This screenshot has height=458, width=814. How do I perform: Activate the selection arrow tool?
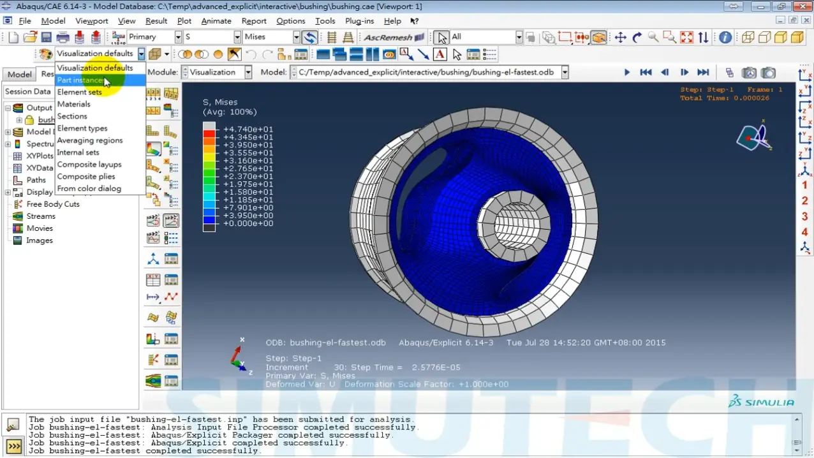point(442,38)
